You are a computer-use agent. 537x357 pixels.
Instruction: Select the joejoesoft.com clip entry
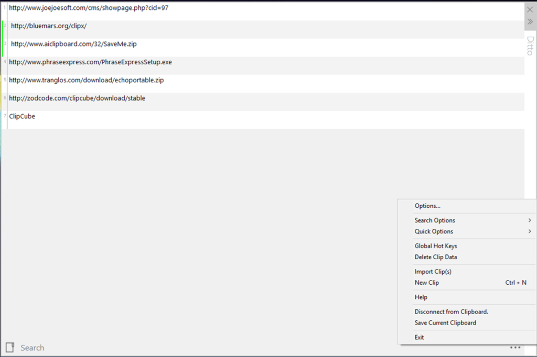coord(89,8)
